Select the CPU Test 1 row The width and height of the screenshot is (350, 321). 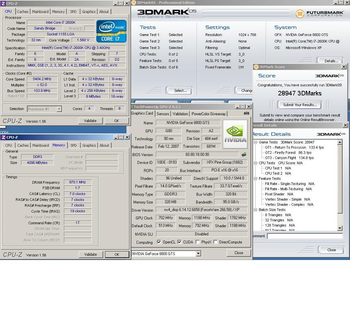(x=278, y=168)
